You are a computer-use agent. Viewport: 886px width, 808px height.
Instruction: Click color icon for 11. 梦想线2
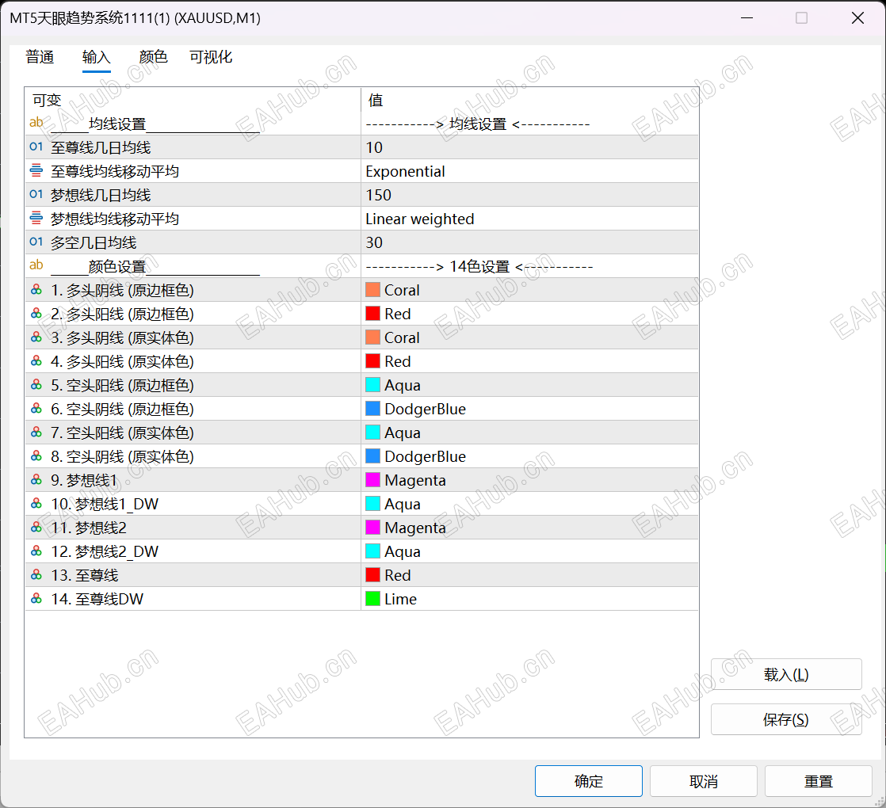tap(36, 528)
